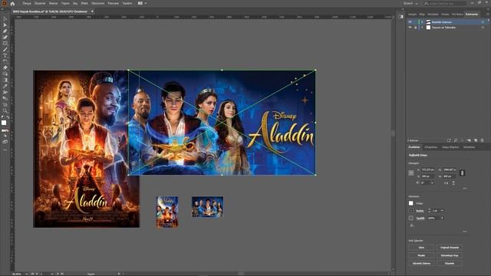Toggle visibility eye of the locked second layer
Image resolution: width=491 pixels, height=276 pixels.
[x=410, y=28]
